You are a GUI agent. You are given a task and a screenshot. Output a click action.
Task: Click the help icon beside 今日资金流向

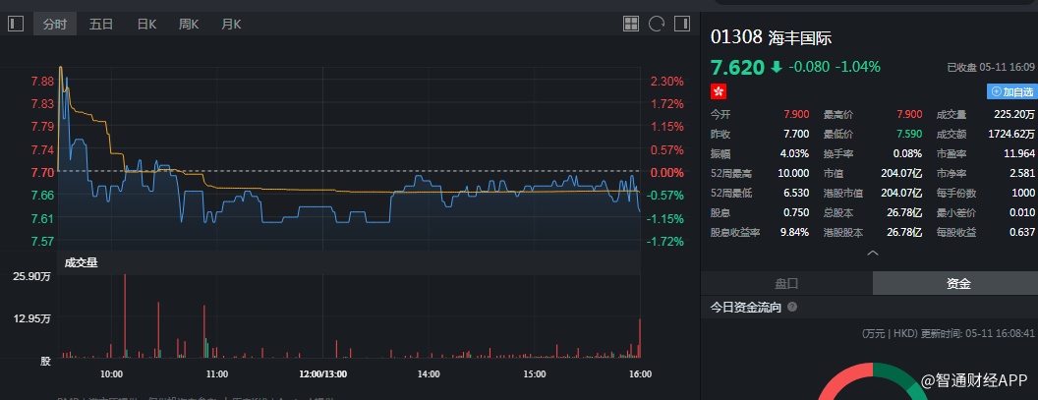click(792, 308)
